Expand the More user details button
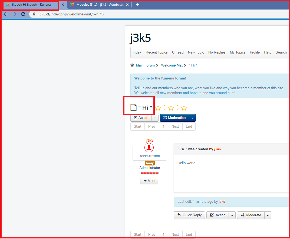Screen dimensions: 290x239 tap(149, 181)
